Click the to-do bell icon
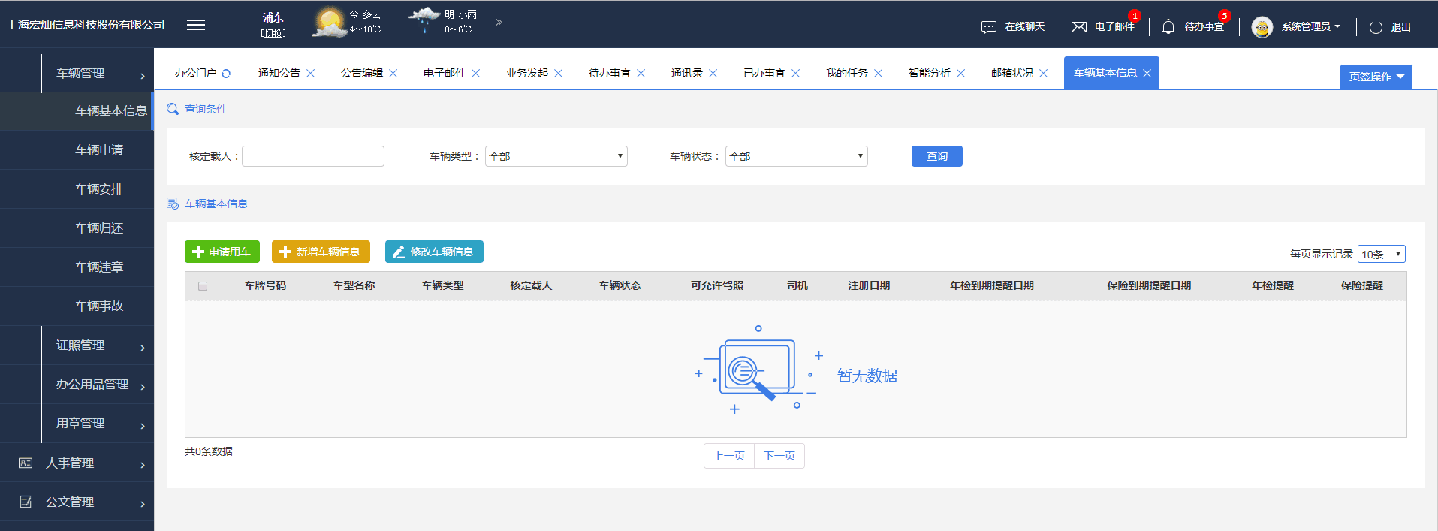 coord(1168,27)
